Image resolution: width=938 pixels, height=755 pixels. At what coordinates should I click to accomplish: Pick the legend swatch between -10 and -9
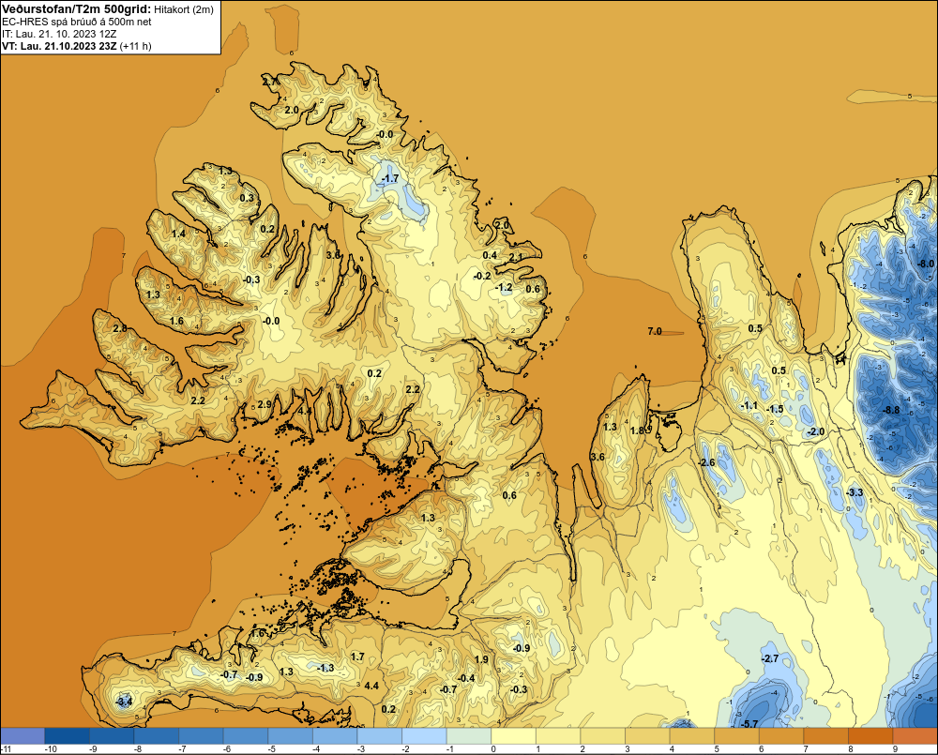[x=67, y=736]
